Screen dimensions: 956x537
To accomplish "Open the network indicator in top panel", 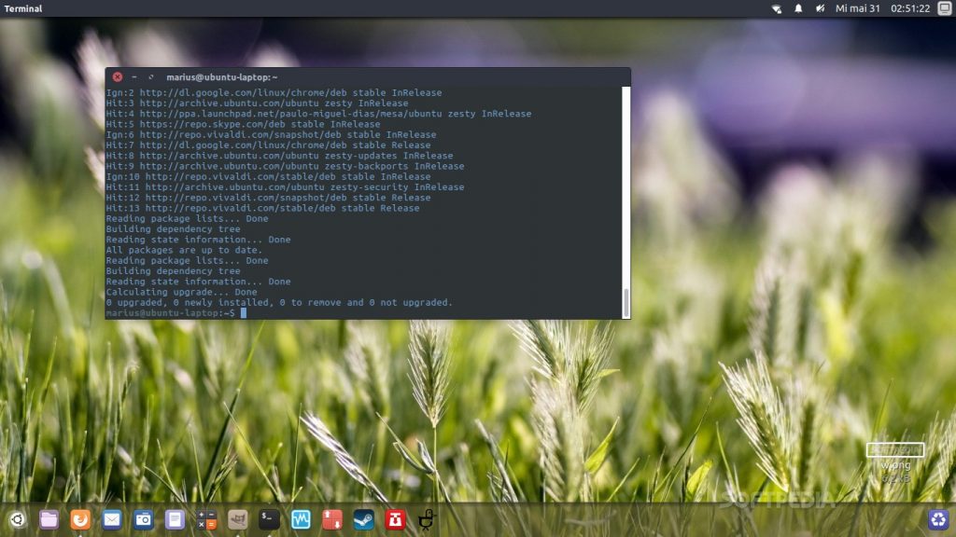I will click(x=777, y=8).
